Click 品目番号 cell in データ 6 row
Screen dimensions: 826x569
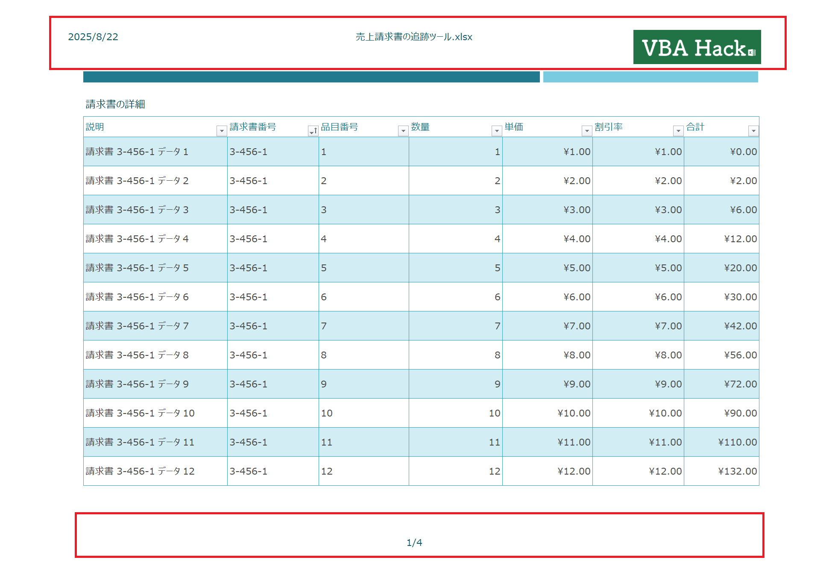click(364, 297)
